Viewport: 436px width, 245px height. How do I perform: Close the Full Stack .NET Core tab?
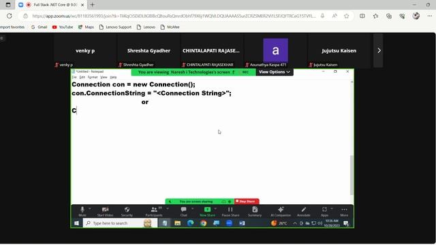point(82,5)
